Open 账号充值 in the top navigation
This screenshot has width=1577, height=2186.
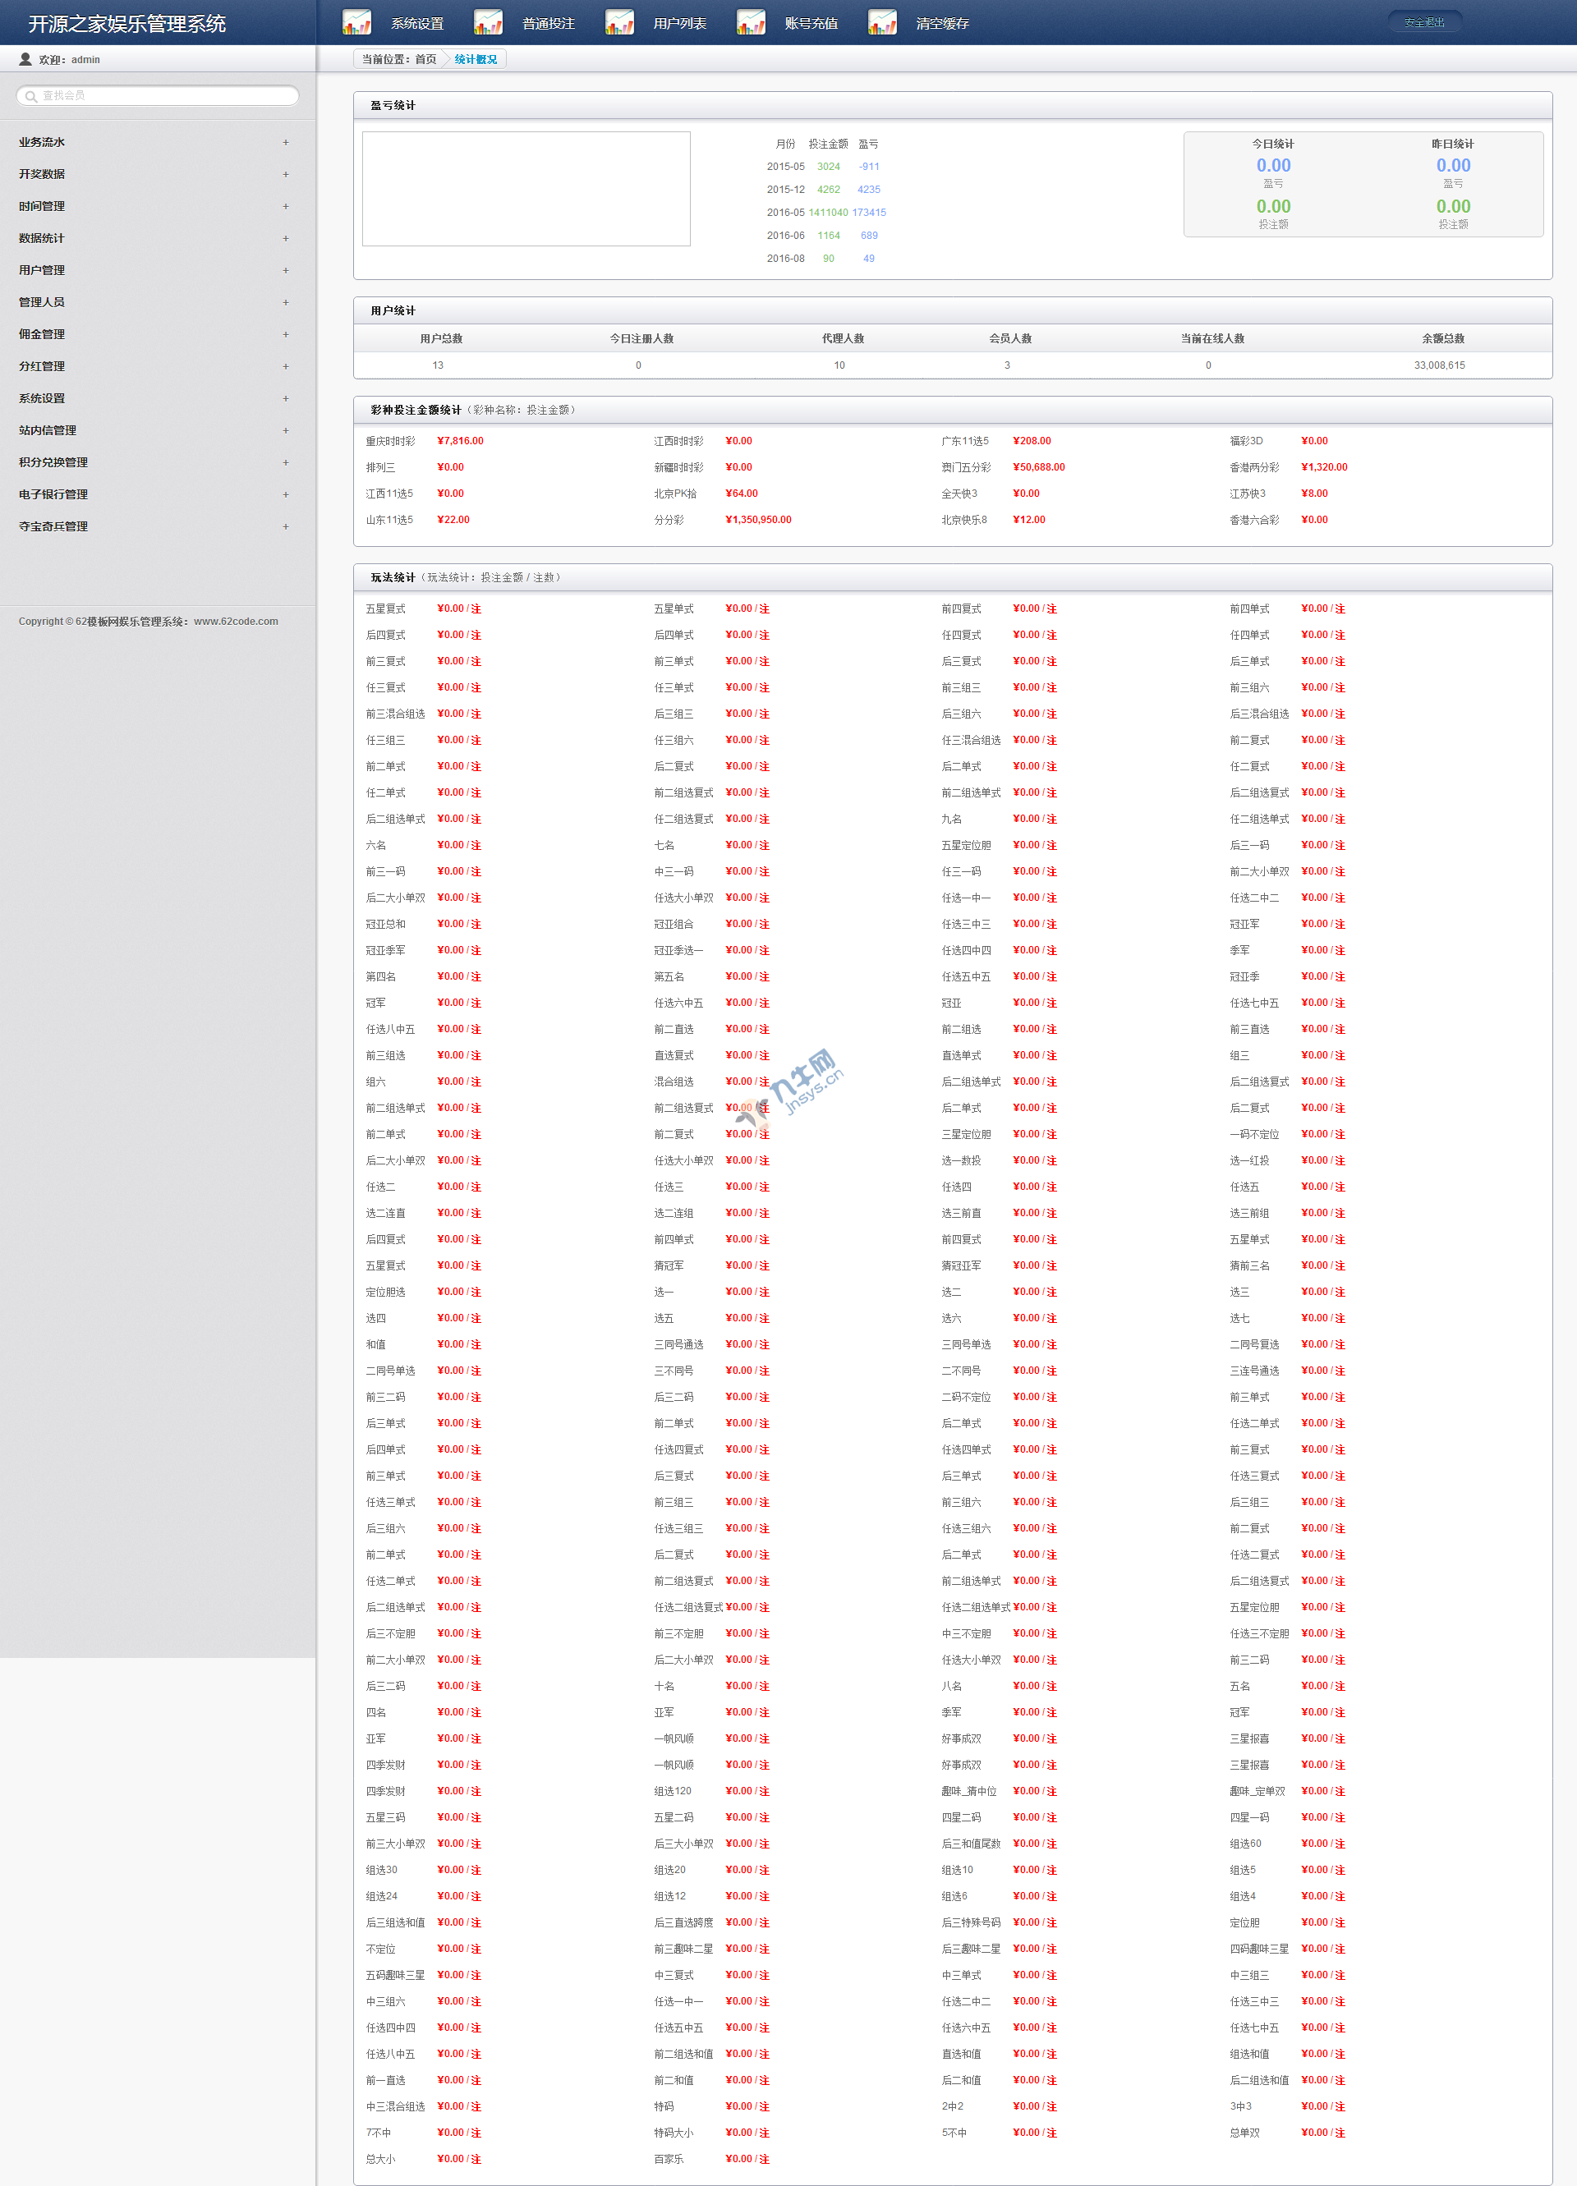[811, 23]
